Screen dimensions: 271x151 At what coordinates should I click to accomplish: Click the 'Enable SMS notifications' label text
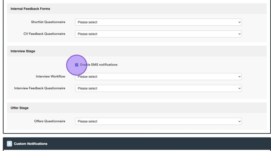(x=99, y=65)
